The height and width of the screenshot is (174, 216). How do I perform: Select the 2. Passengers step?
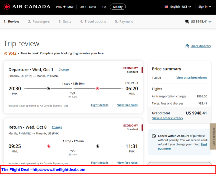coord(39,22)
